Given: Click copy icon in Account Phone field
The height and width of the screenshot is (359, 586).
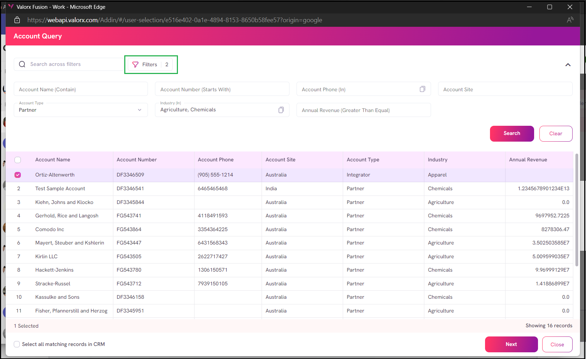Looking at the screenshot, I should click(422, 89).
